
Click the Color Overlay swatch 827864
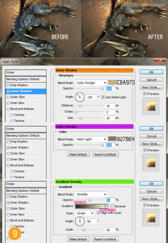pos(112,139)
